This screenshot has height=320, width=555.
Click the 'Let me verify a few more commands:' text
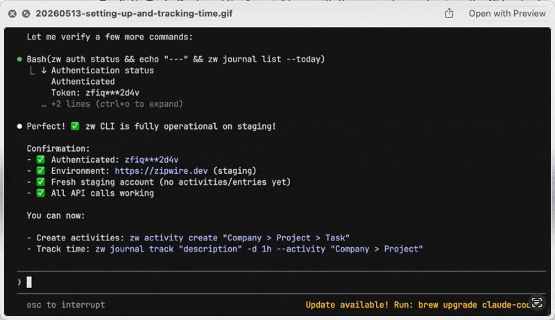[x=110, y=37]
